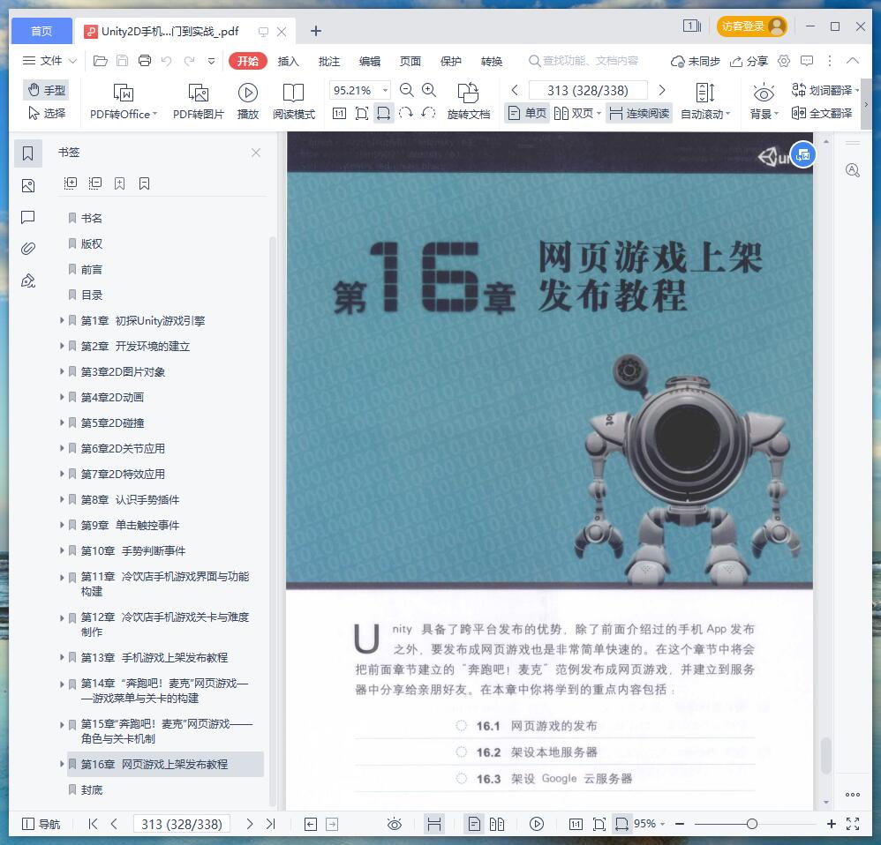
Task: Open the signature/stamp panel in sidebar
Action: click(x=28, y=280)
